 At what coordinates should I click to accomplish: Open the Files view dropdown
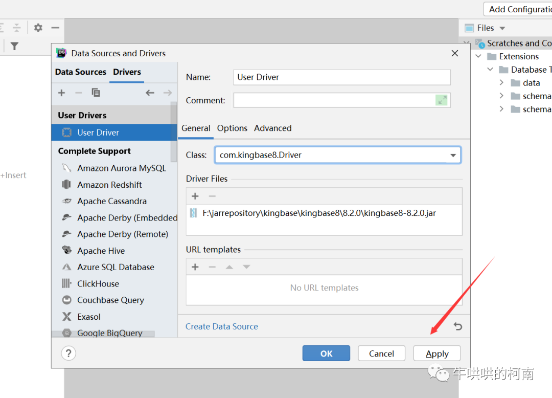click(502, 28)
